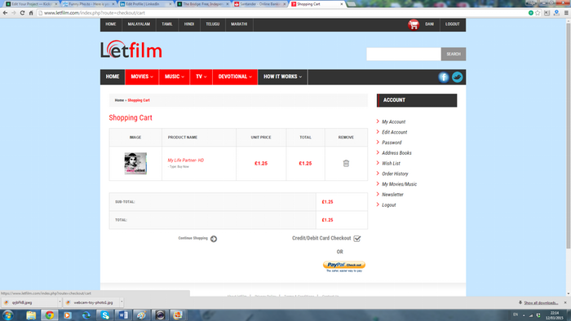Select HINDI in top language bar
Screen dimensions: 571x321
pyautogui.click(x=189, y=24)
